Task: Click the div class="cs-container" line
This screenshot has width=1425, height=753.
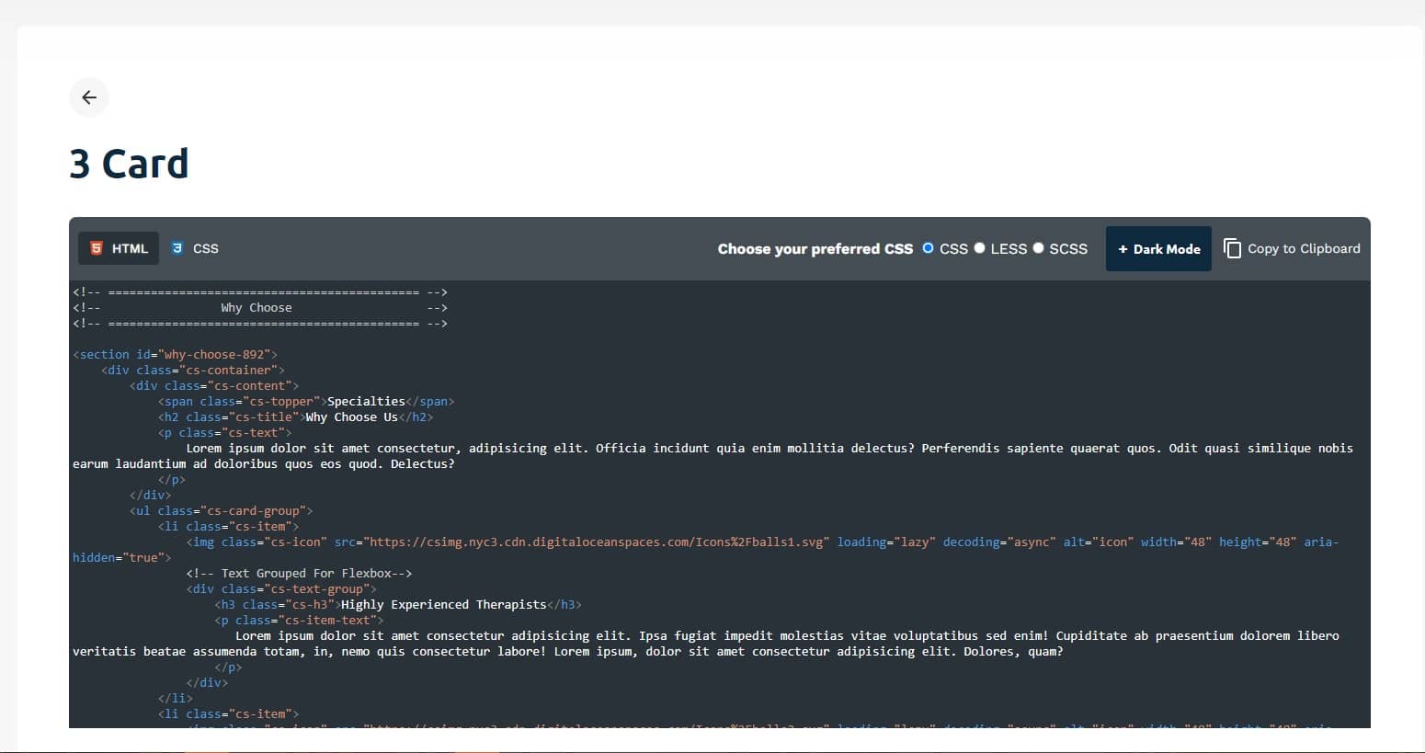Action: (193, 371)
